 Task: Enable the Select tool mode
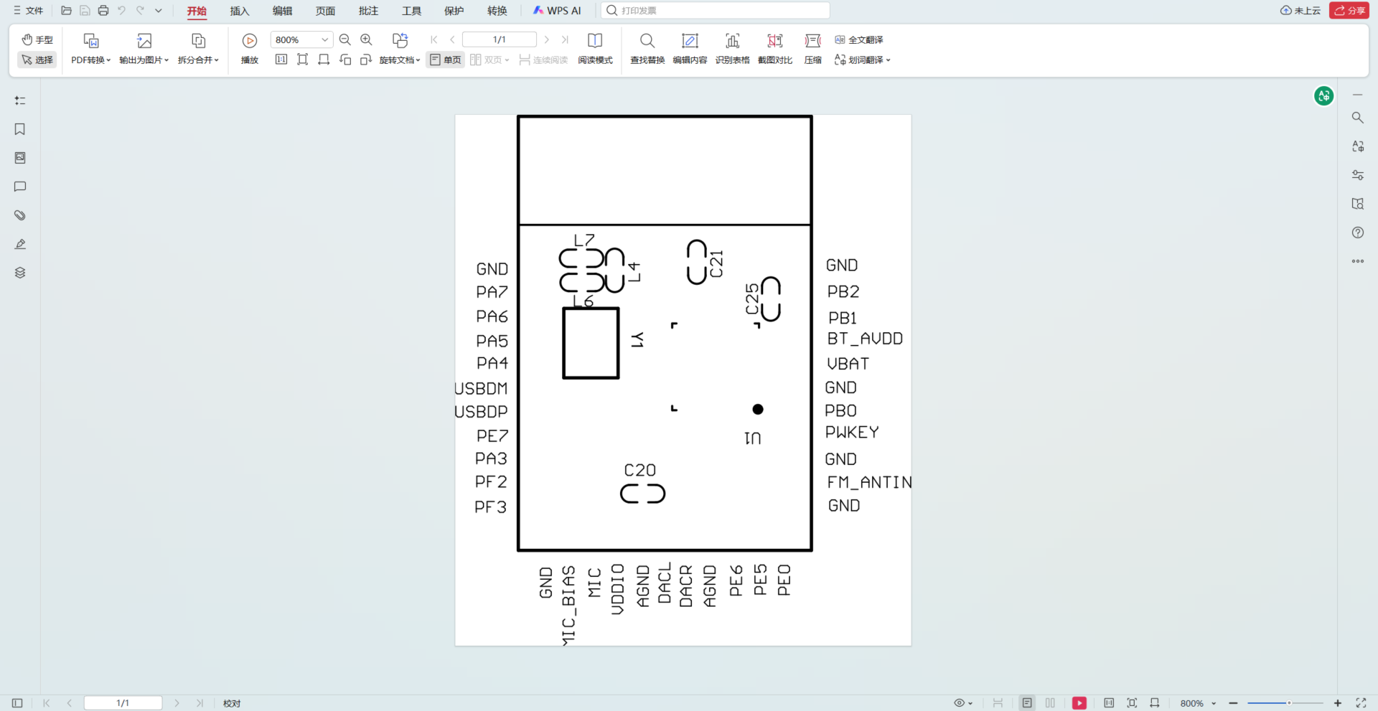[x=37, y=60]
